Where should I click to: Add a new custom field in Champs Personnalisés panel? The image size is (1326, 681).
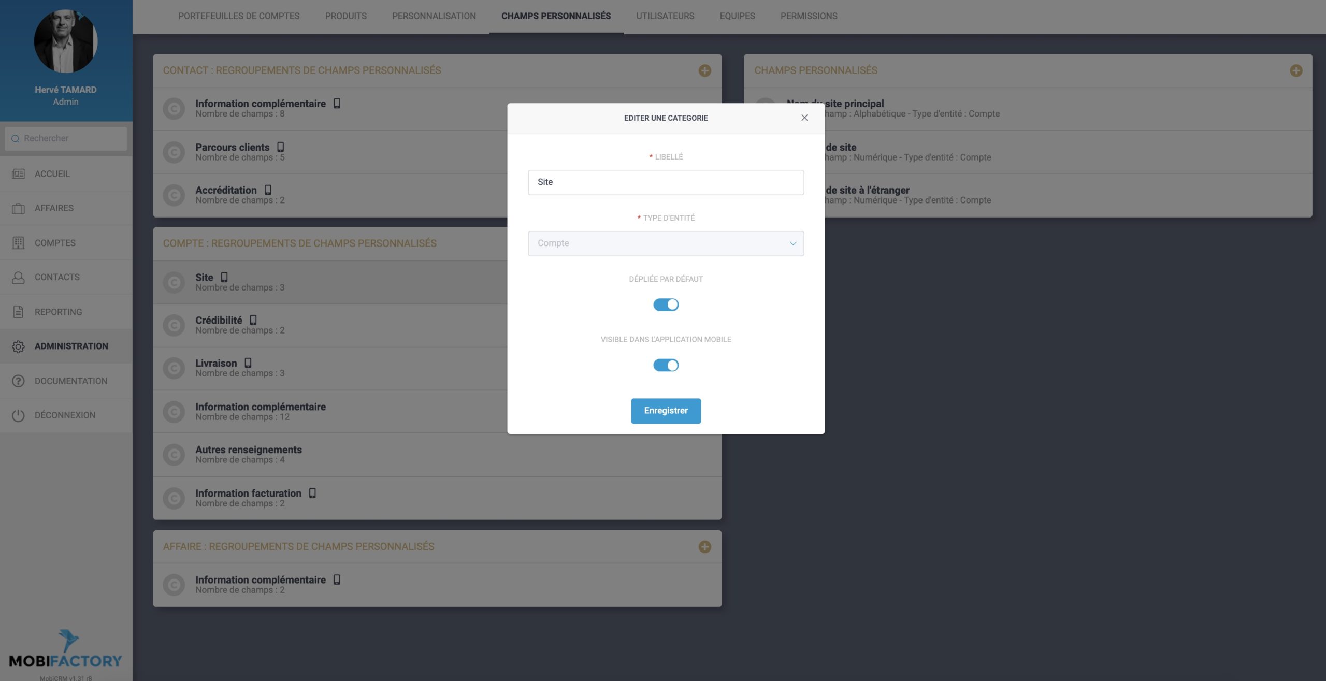coord(1295,70)
